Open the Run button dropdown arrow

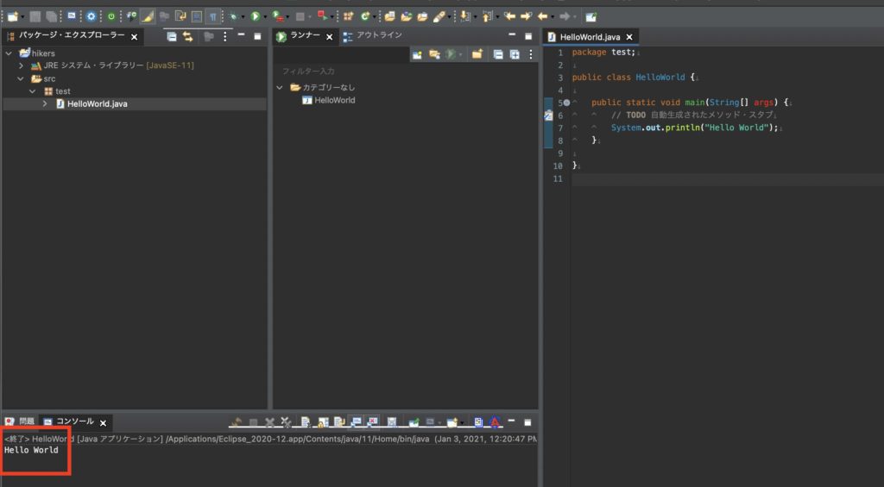[266, 17]
